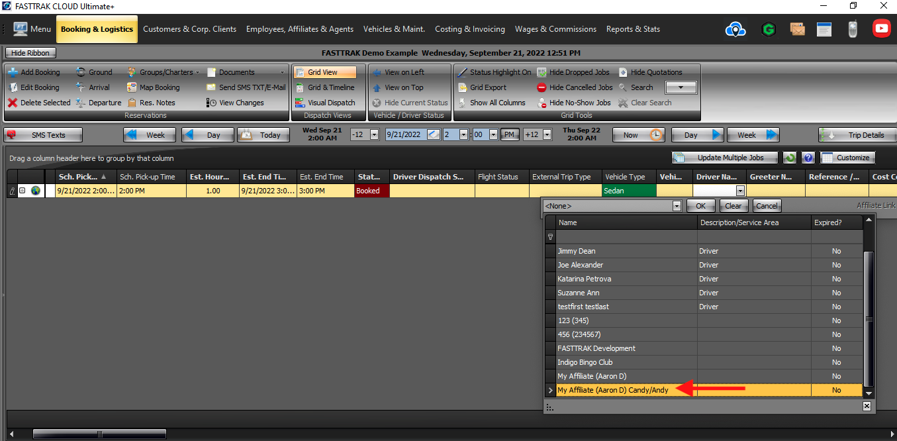
Task: Switch to Grid & Timeline view
Action: point(324,87)
